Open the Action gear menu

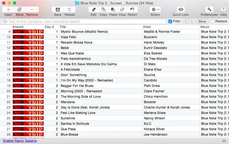click(x=155, y=10)
